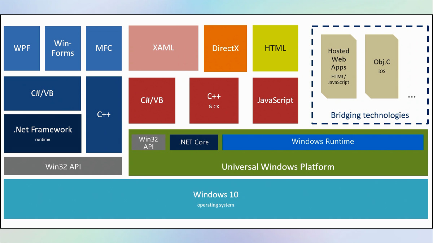This screenshot has height=243, width=433.
Task: Click the .Net Framework runtime block
Action: [43, 134]
